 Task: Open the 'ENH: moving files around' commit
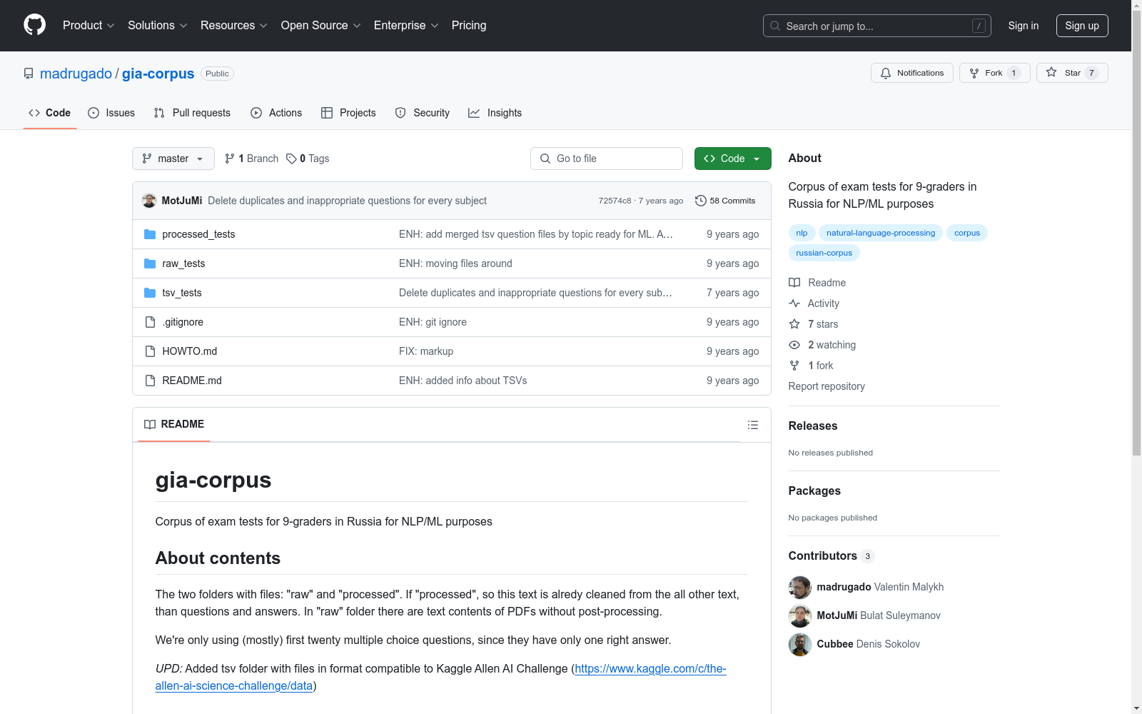point(455,263)
